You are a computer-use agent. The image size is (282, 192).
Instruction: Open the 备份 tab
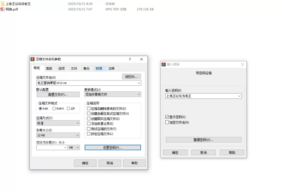point(86,68)
